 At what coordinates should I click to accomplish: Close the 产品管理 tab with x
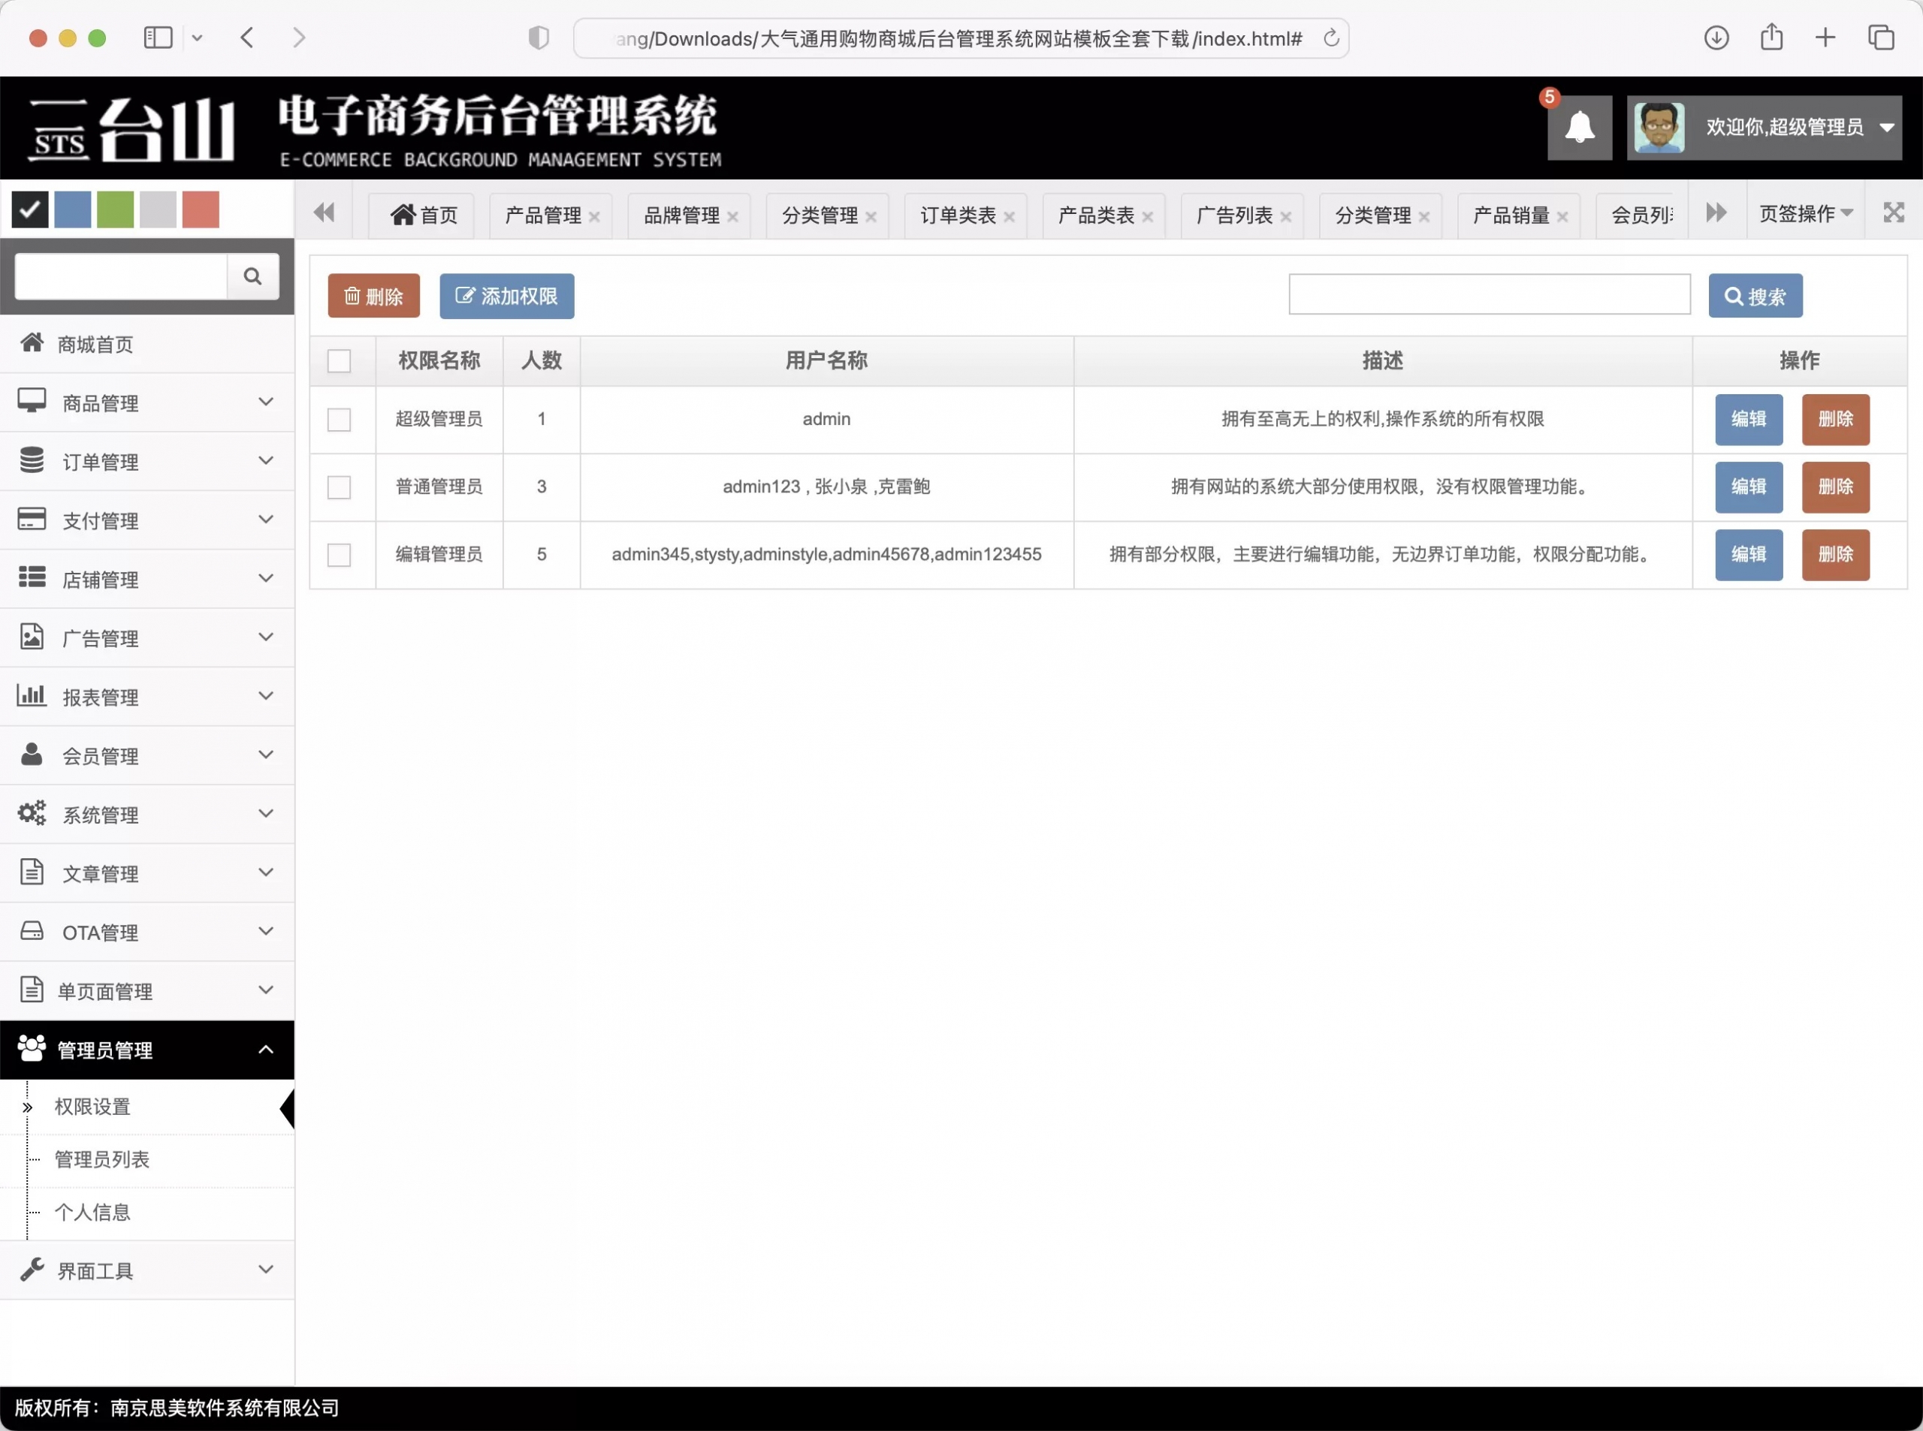(x=594, y=218)
